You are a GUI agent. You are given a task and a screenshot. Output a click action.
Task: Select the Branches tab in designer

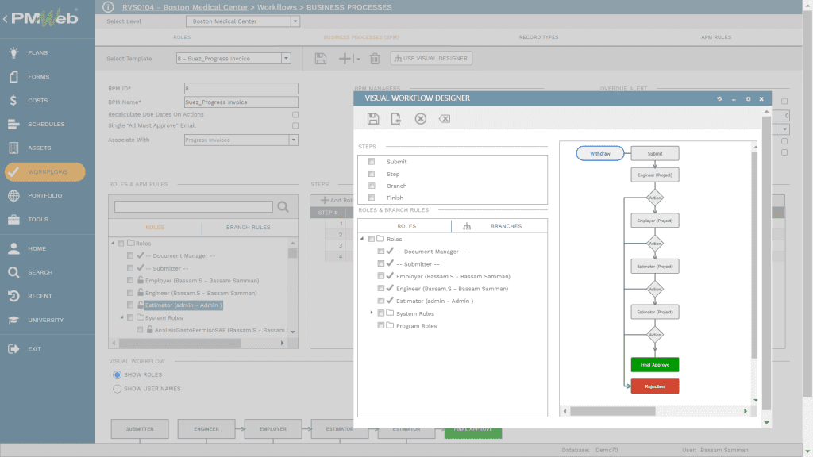(506, 226)
